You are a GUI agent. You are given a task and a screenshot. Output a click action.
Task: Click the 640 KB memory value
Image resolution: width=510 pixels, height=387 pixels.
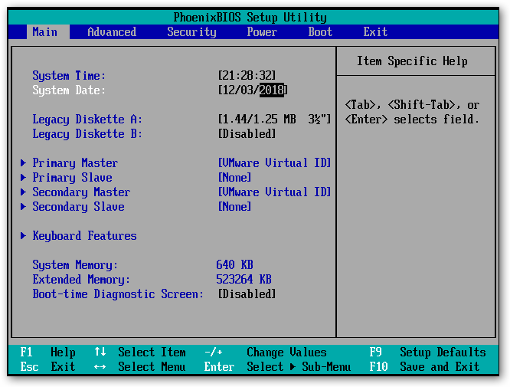(x=234, y=264)
